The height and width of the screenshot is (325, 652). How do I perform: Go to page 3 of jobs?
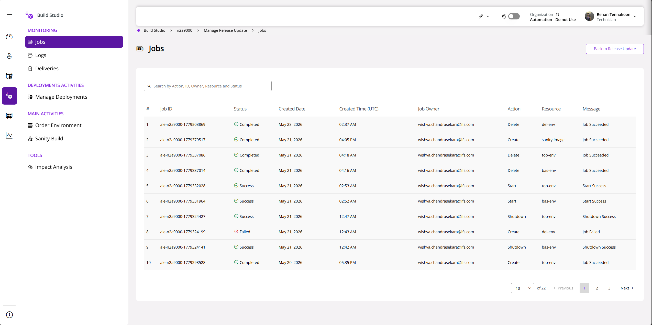point(609,288)
